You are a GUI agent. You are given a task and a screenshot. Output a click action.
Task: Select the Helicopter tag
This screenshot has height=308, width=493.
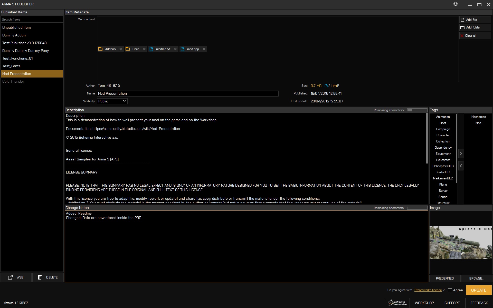point(443,160)
